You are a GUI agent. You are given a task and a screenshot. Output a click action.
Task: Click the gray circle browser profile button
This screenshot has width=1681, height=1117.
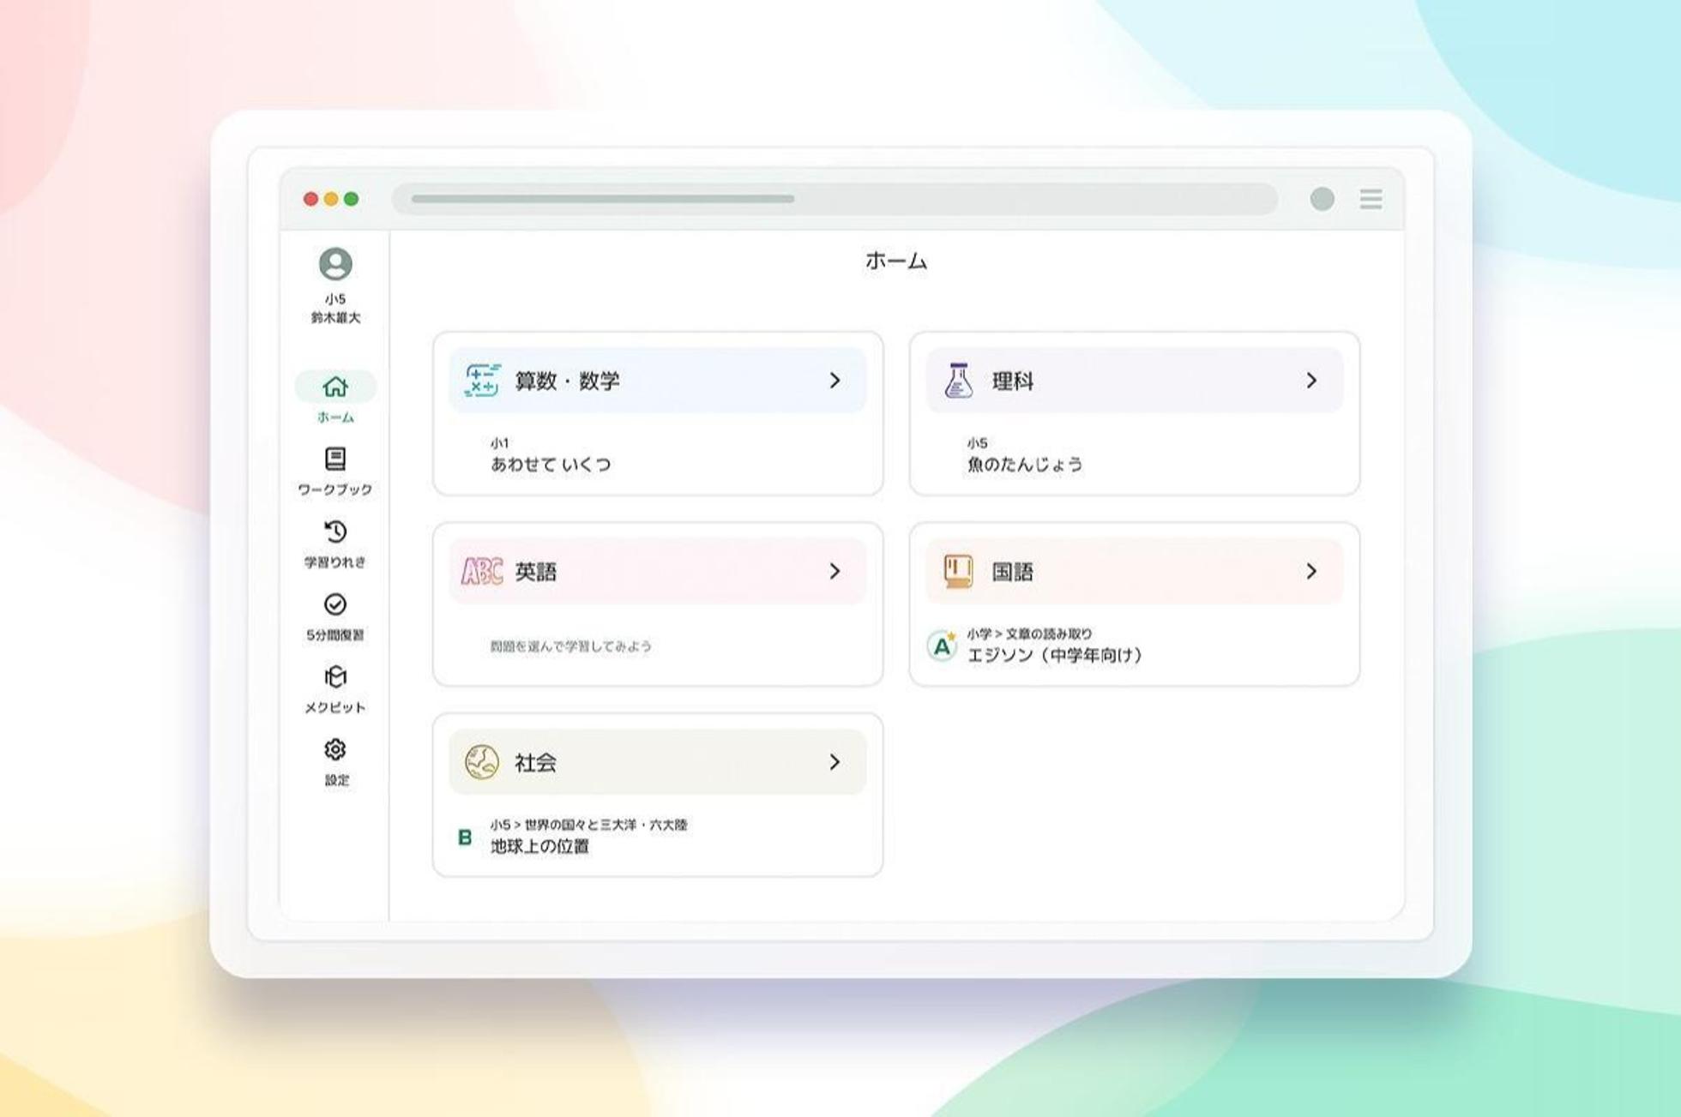tap(1322, 199)
